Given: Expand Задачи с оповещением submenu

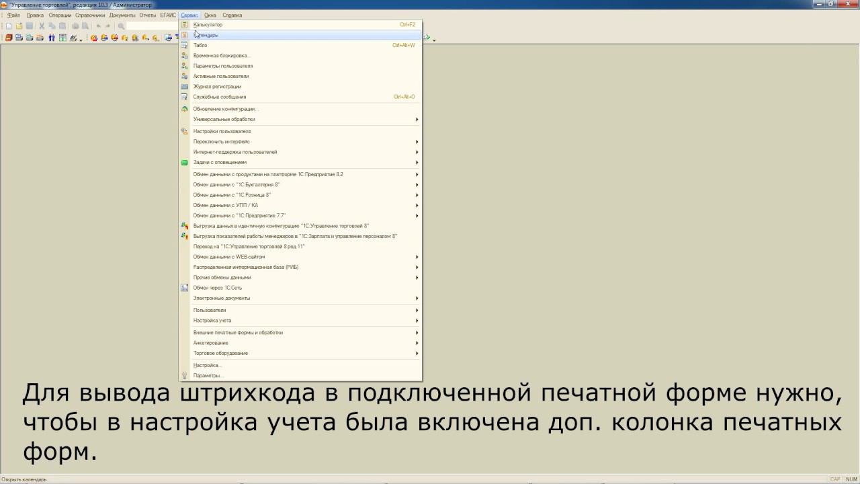Looking at the screenshot, I should (300, 162).
